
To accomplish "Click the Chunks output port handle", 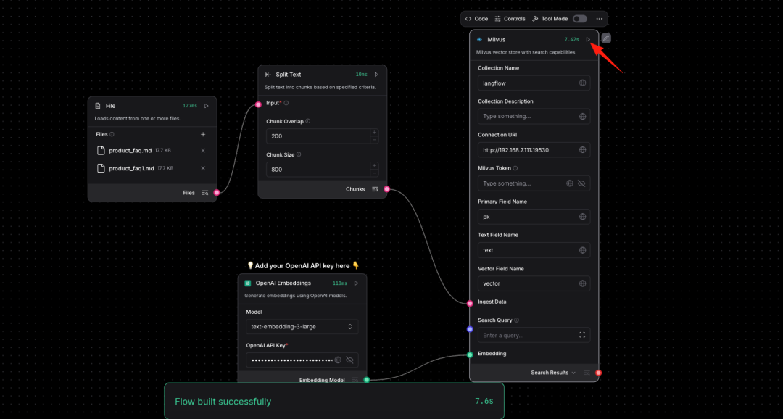I will pyautogui.click(x=386, y=189).
